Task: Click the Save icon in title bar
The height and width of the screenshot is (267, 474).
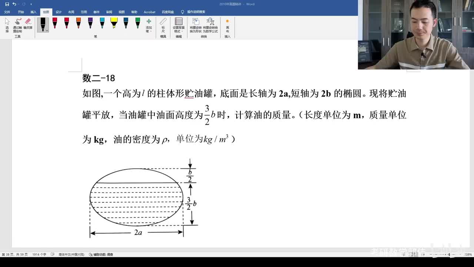Action: tap(7, 4)
